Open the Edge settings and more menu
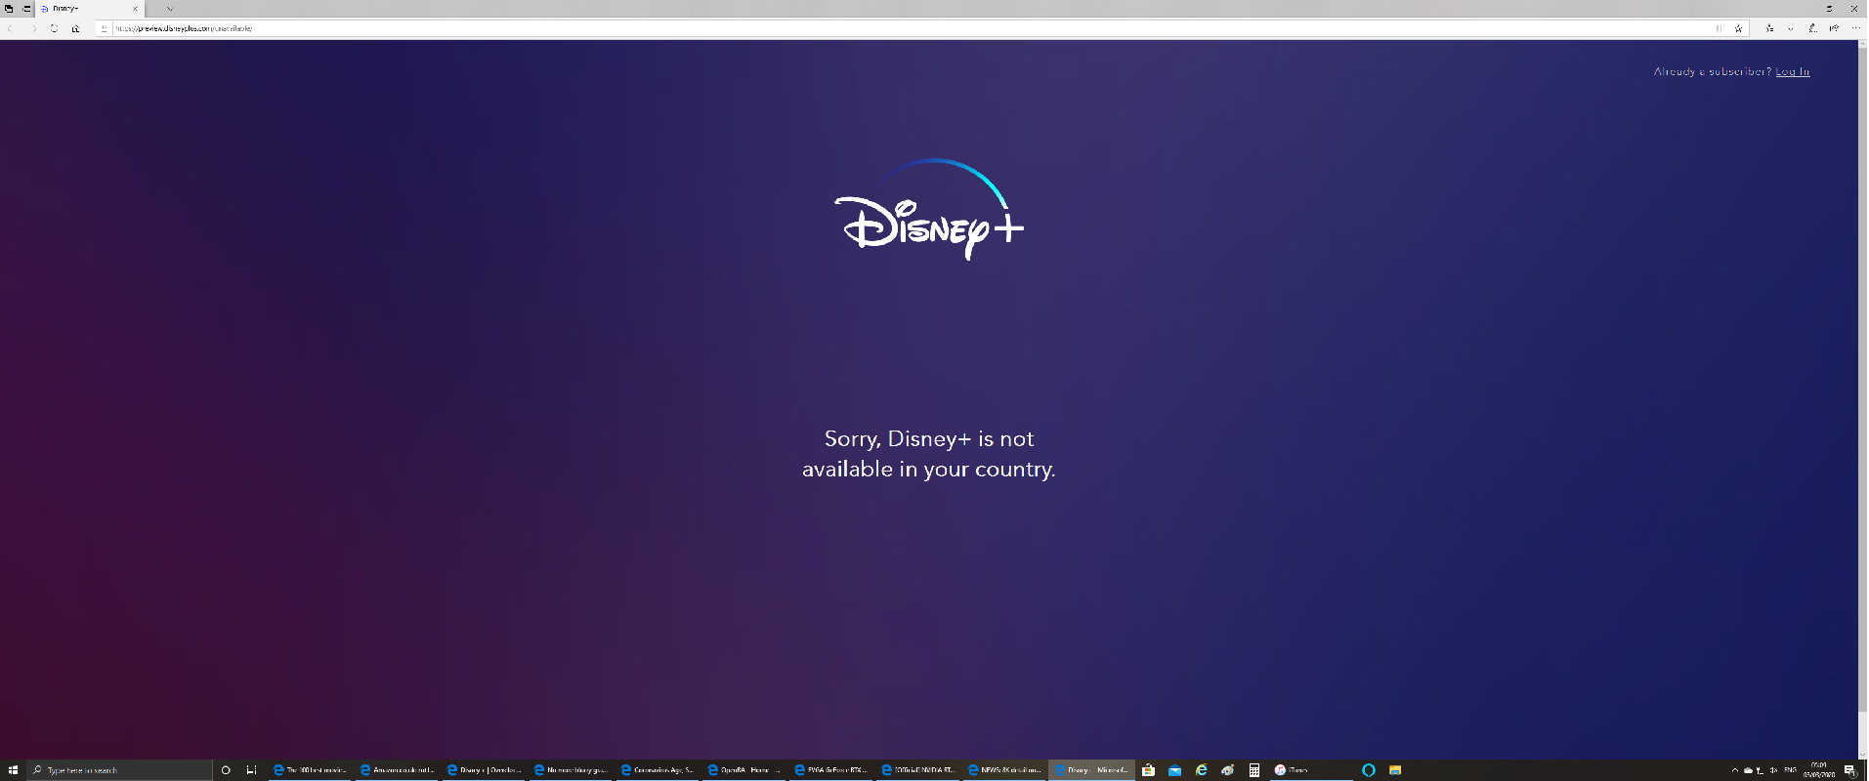 (x=1855, y=28)
